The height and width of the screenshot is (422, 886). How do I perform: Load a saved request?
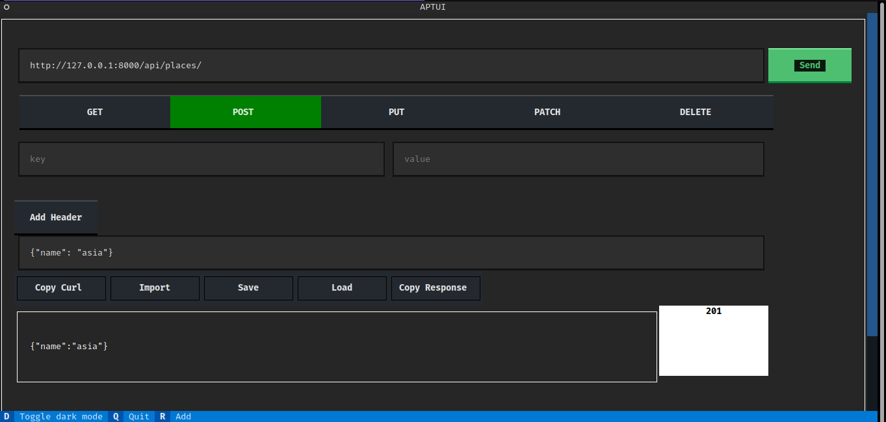(342, 288)
